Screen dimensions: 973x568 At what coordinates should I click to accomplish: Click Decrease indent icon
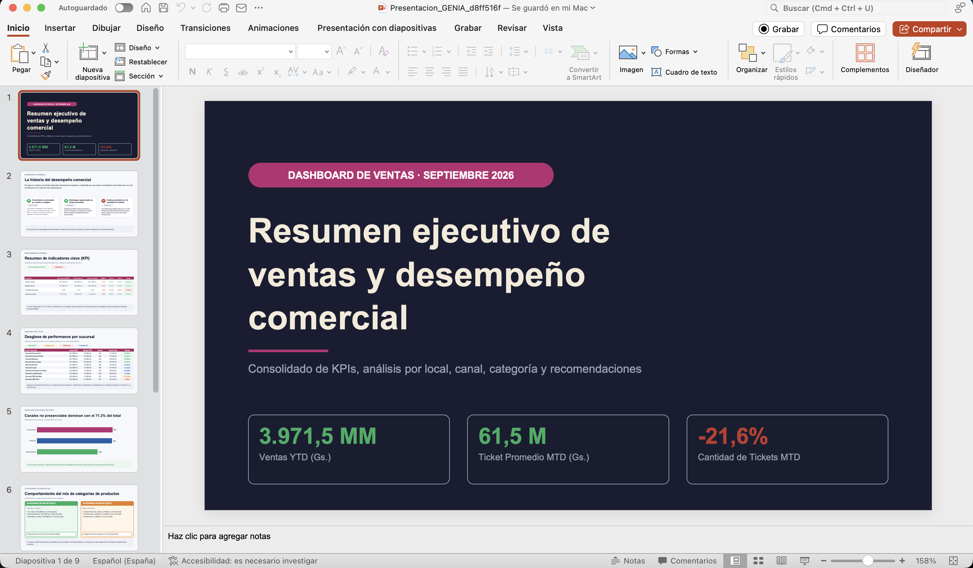(x=471, y=51)
